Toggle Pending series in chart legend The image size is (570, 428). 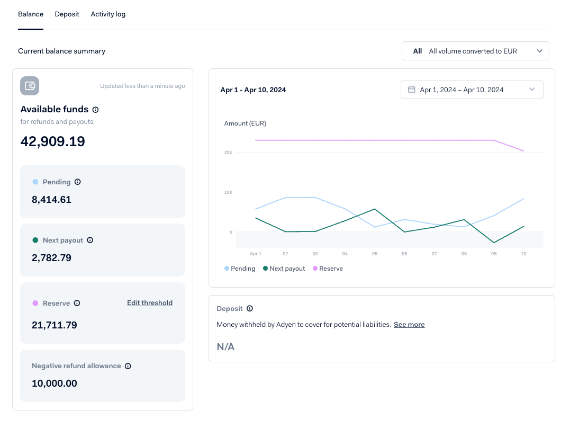point(240,269)
